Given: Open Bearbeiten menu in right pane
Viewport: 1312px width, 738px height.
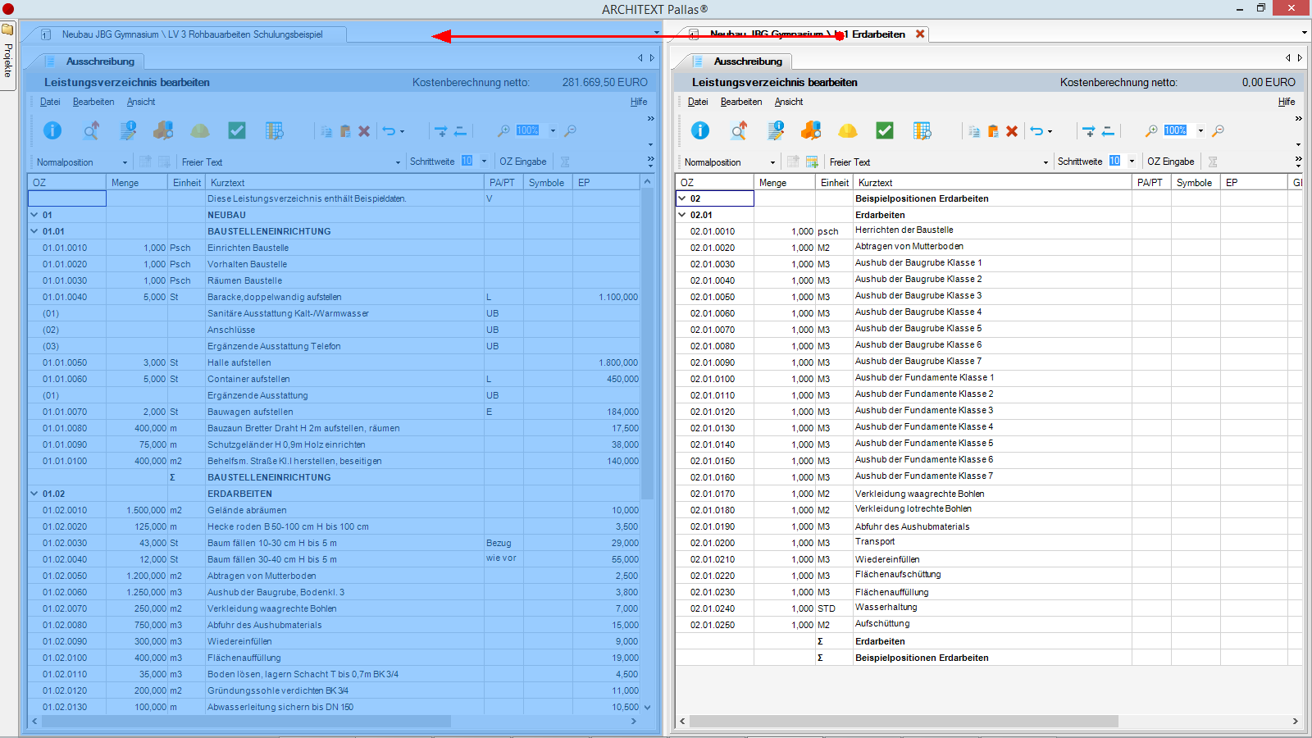Looking at the screenshot, I should 741,102.
